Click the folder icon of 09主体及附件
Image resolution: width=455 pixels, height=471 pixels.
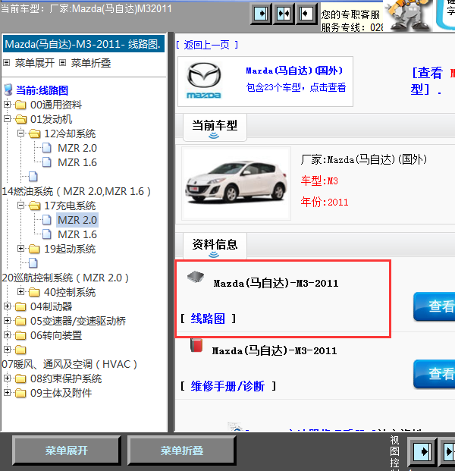(20, 393)
